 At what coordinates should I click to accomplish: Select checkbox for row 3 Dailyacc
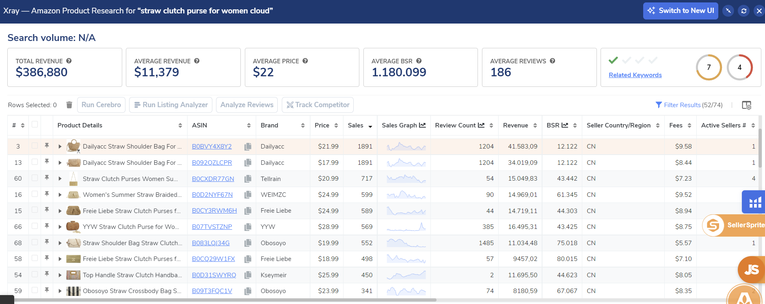click(35, 145)
